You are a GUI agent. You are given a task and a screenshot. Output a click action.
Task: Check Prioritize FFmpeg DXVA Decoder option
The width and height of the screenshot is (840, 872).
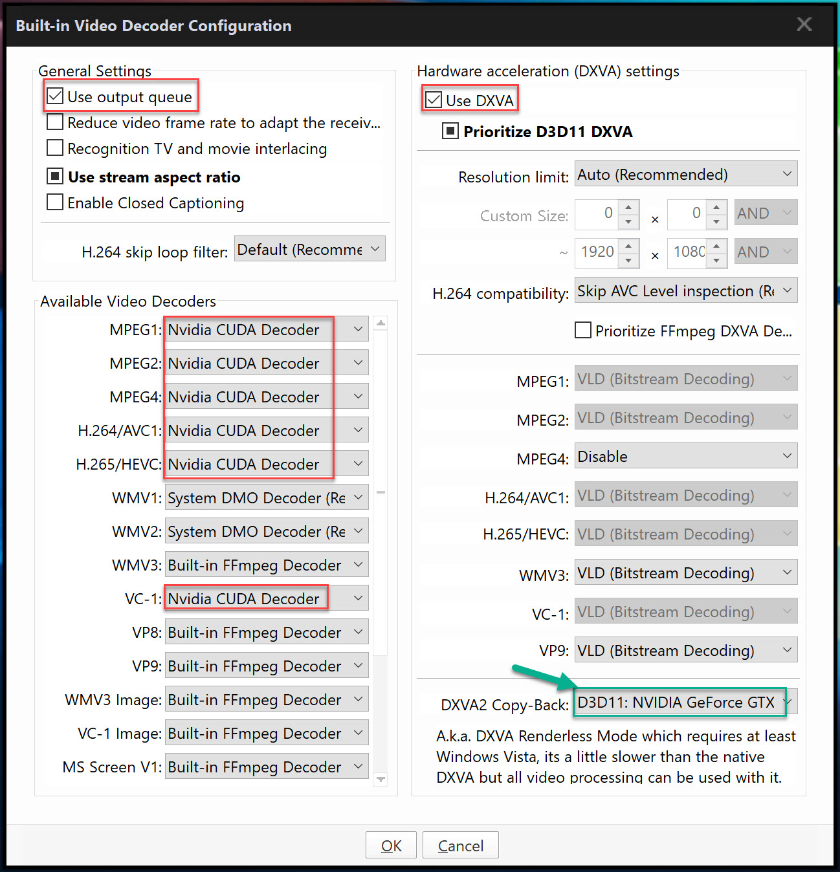pyautogui.click(x=583, y=331)
